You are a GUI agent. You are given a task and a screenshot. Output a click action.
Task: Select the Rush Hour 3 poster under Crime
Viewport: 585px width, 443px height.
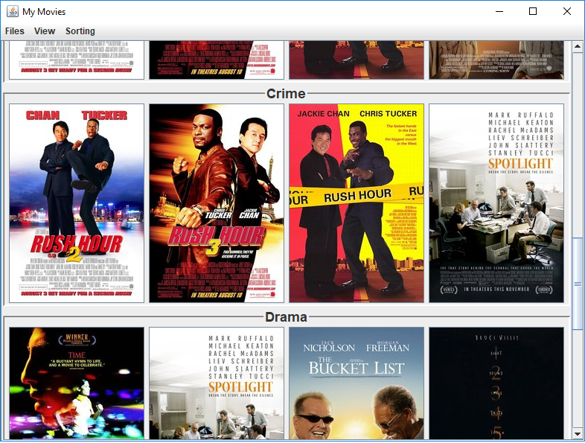pyautogui.click(x=217, y=203)
